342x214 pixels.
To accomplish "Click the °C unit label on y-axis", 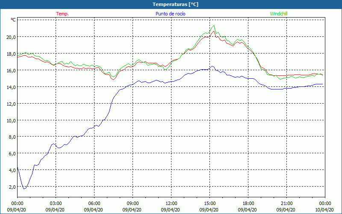I will coord(13,20).
